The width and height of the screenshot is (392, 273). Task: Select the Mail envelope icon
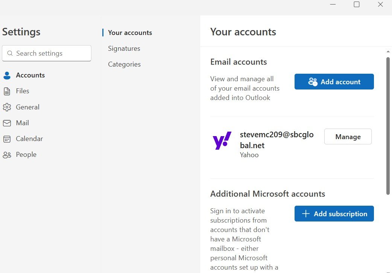(7, 123)
